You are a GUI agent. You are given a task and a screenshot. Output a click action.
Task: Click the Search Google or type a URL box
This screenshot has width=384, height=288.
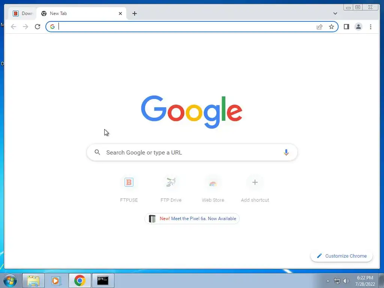(192, 152)
